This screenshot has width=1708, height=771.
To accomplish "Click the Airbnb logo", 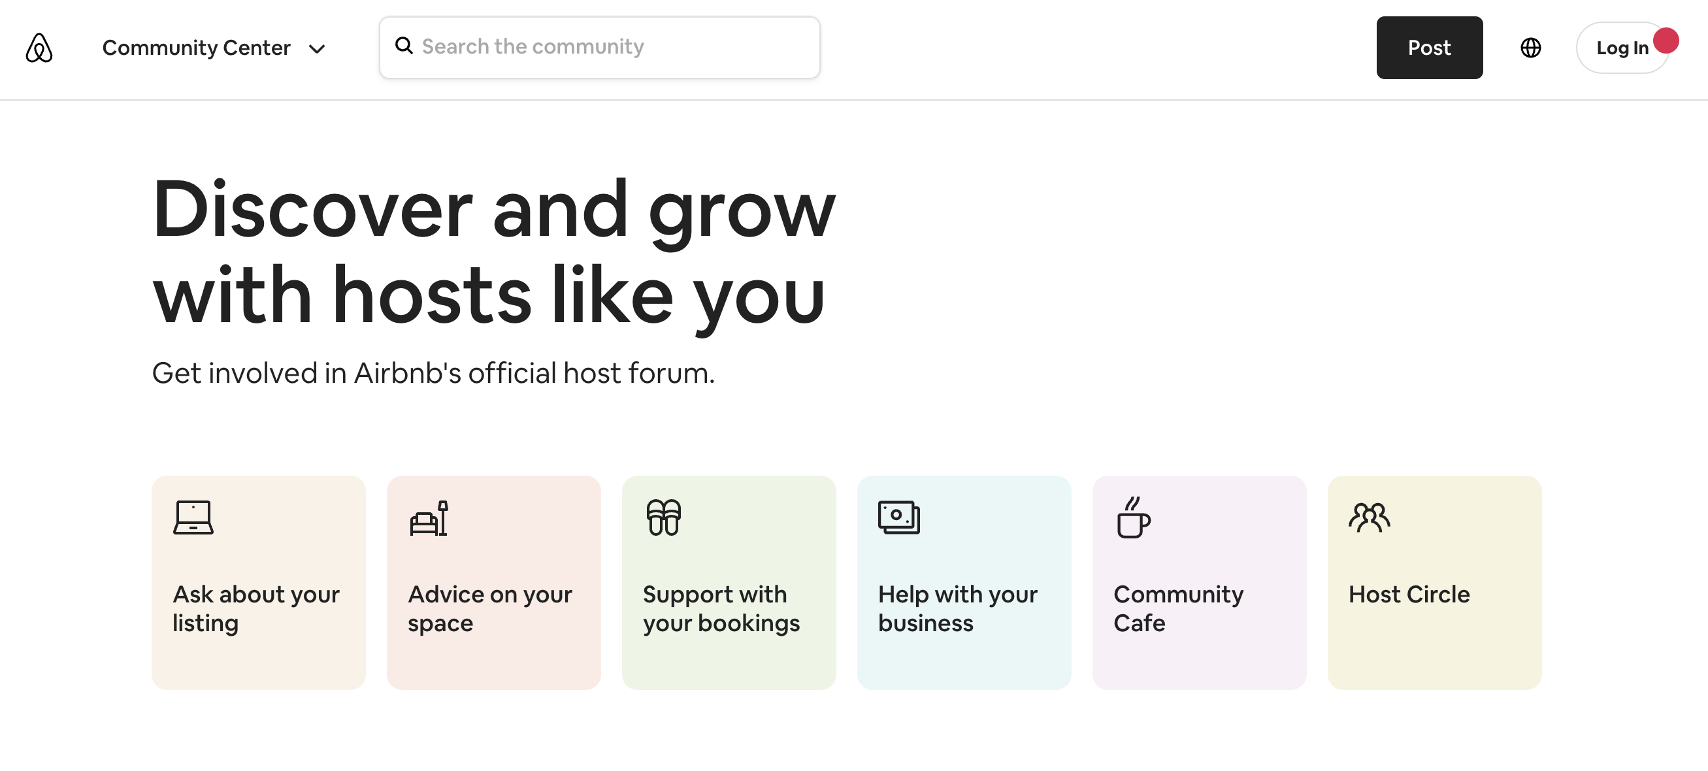I will tap(39, 48).
